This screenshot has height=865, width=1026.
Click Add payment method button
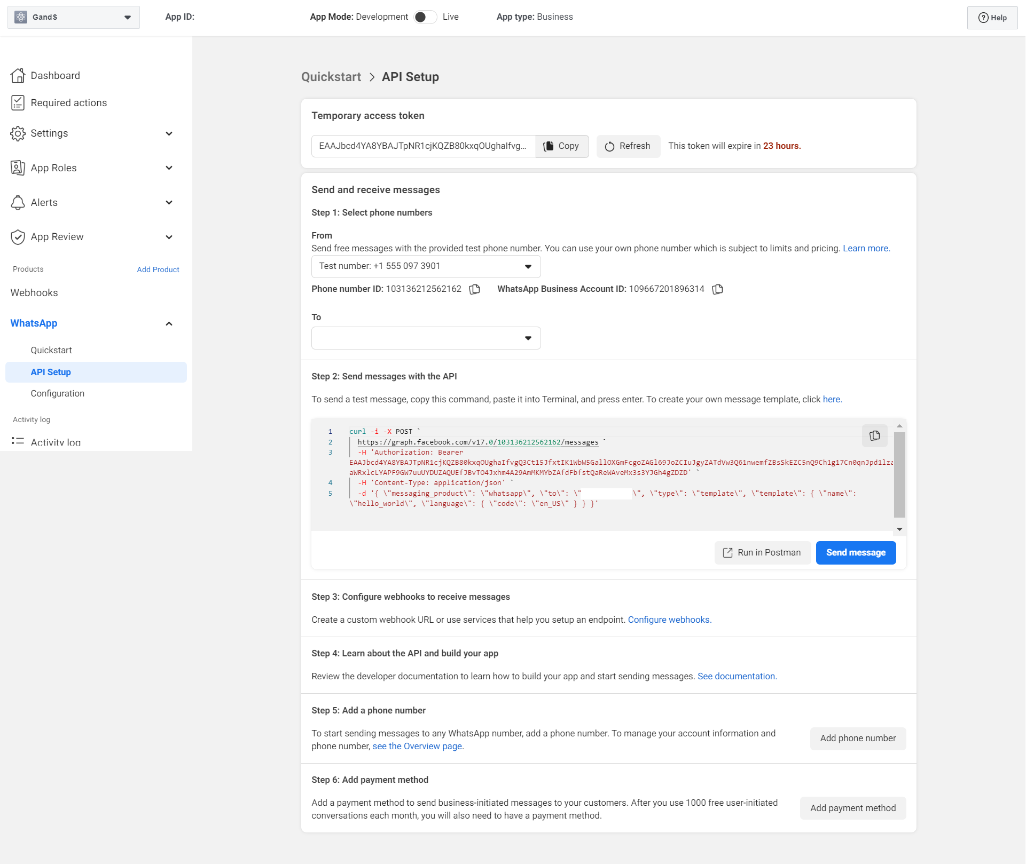852,808
